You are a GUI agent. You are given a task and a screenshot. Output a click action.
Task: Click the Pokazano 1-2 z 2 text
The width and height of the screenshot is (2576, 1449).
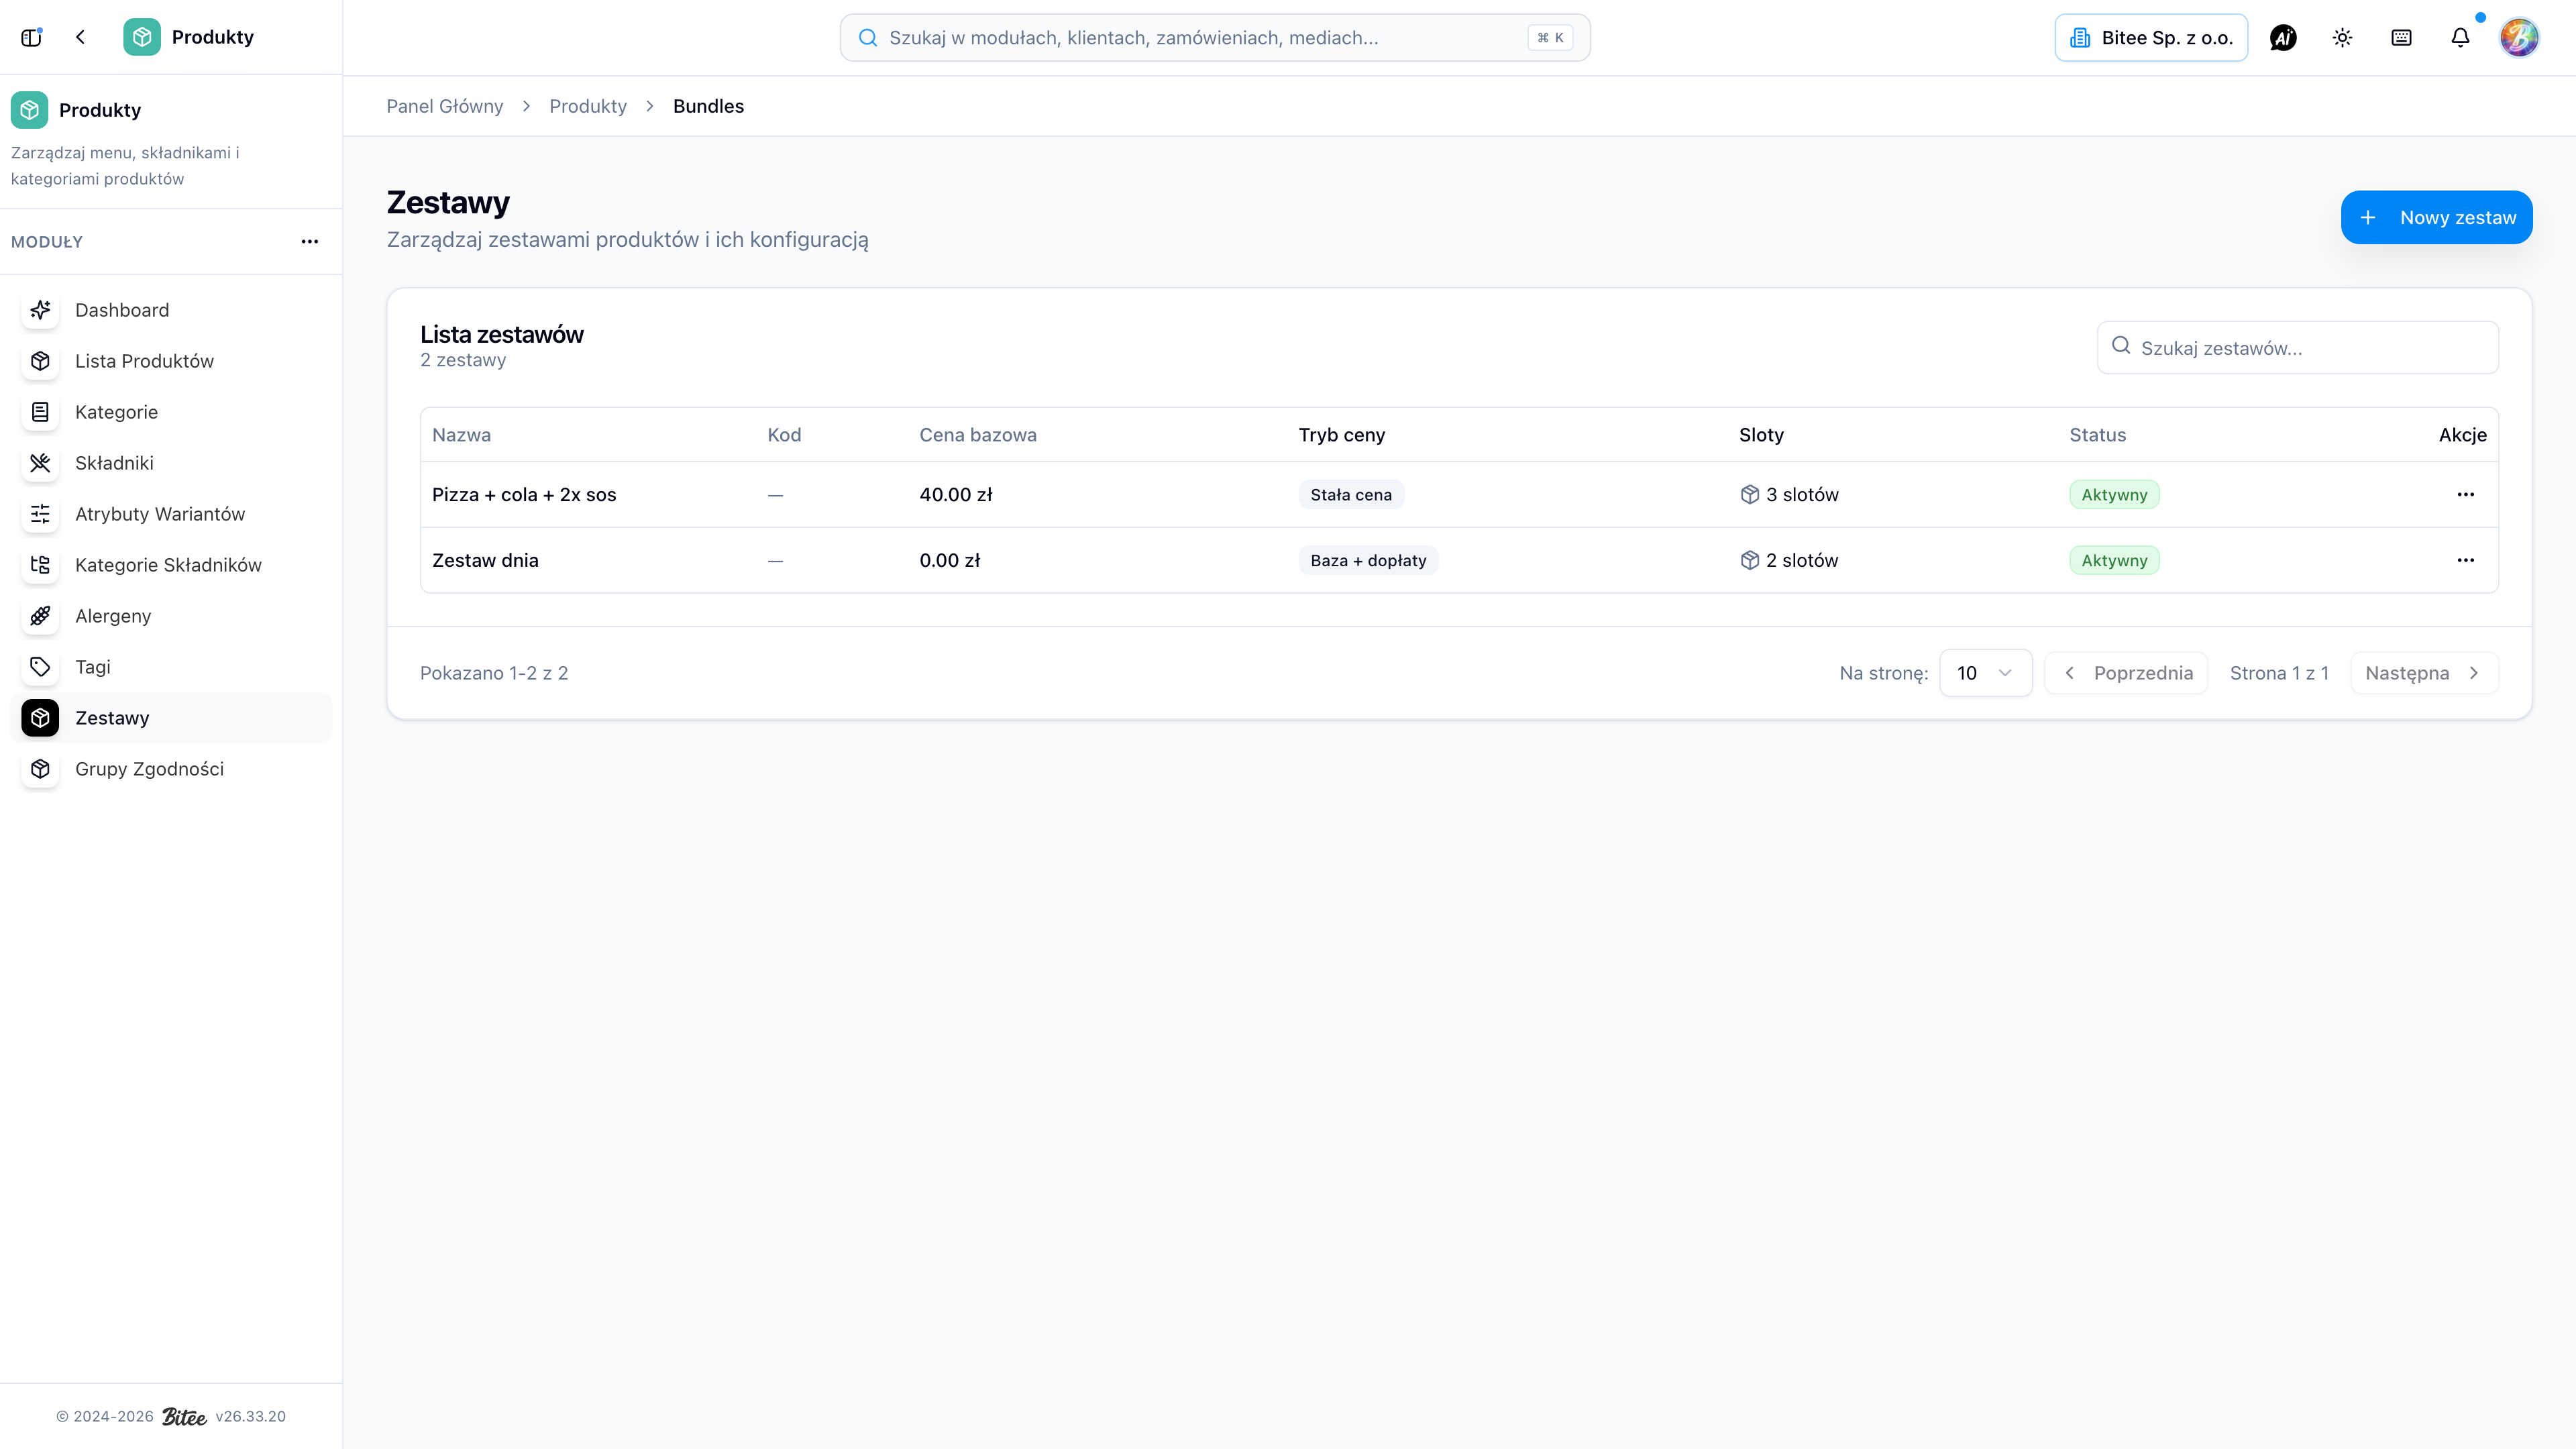494,673
